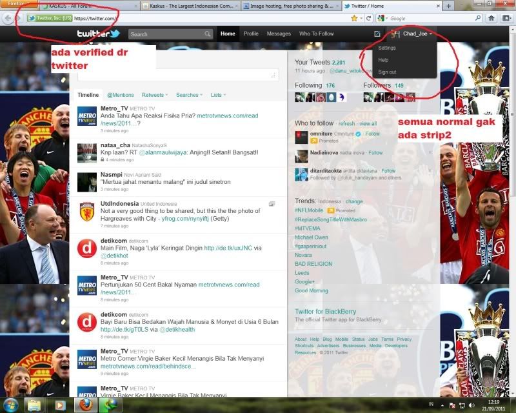Image resolution: width=516 pixels, height=413 pixels.
Task: Open detikcom avatar on Main Film tweet
Action: click(87, 248)
